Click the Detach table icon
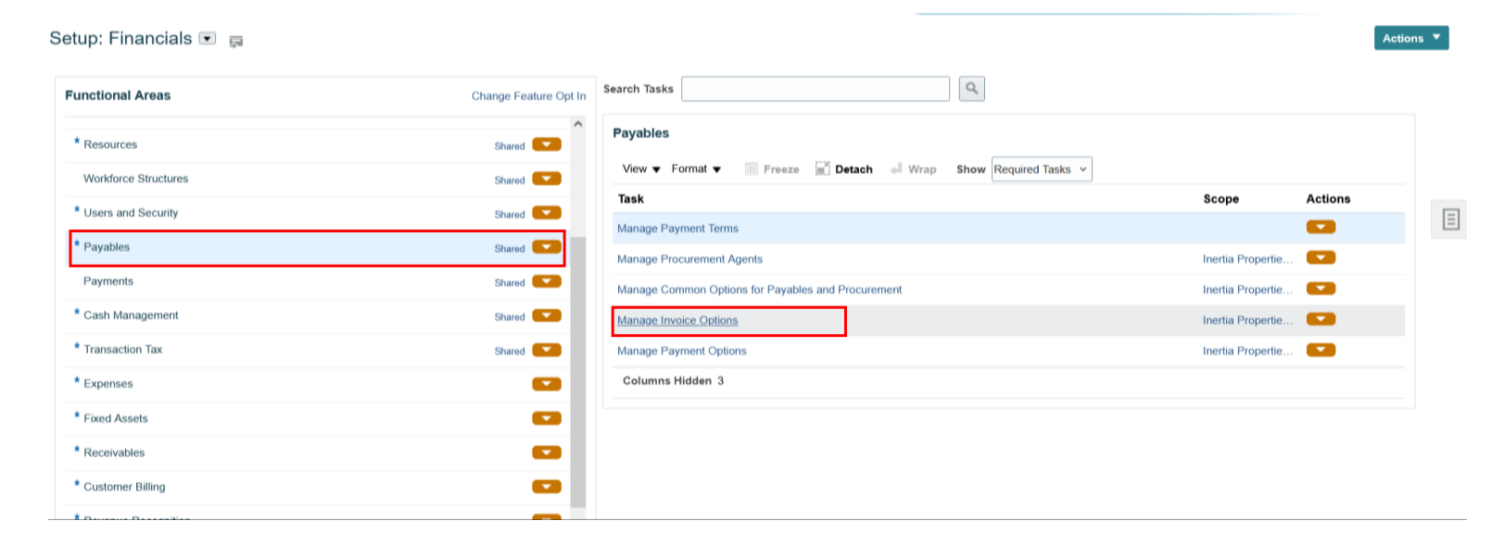The image size is (1492, 533). (822, 168)
